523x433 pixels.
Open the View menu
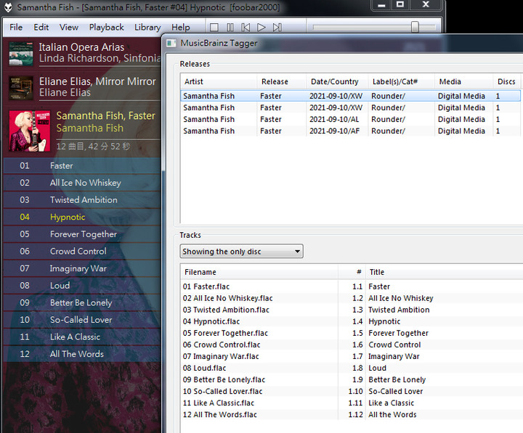click(69, 28)
